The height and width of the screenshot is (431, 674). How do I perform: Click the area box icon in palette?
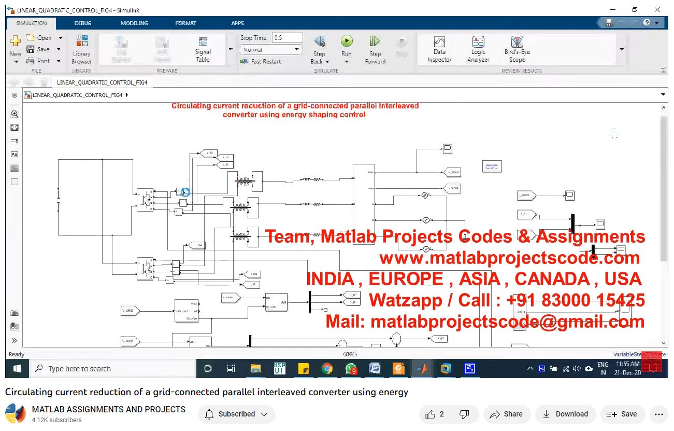tap(15, 182)
